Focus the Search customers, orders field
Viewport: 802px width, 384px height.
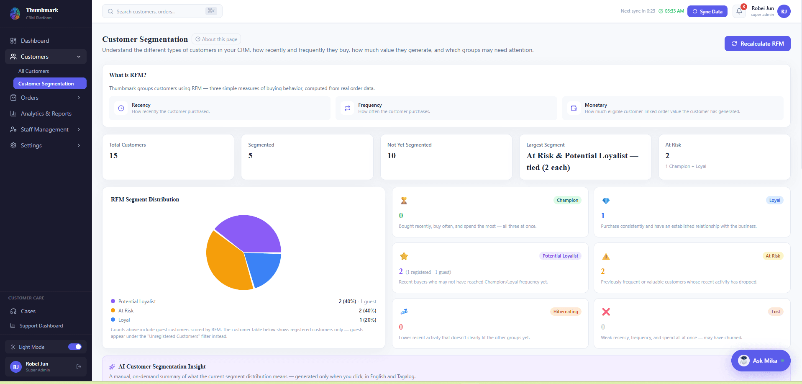pos(162,11)
